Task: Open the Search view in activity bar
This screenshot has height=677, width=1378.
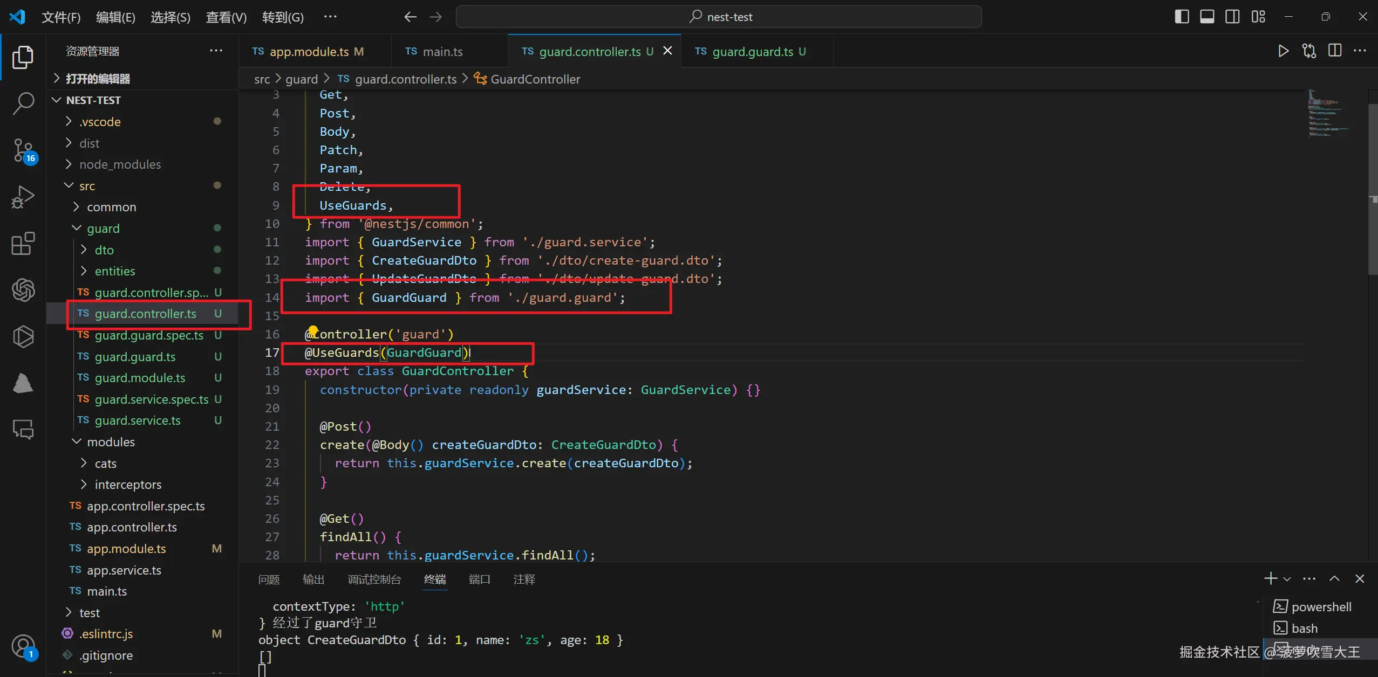Action: tap(23, 103)
